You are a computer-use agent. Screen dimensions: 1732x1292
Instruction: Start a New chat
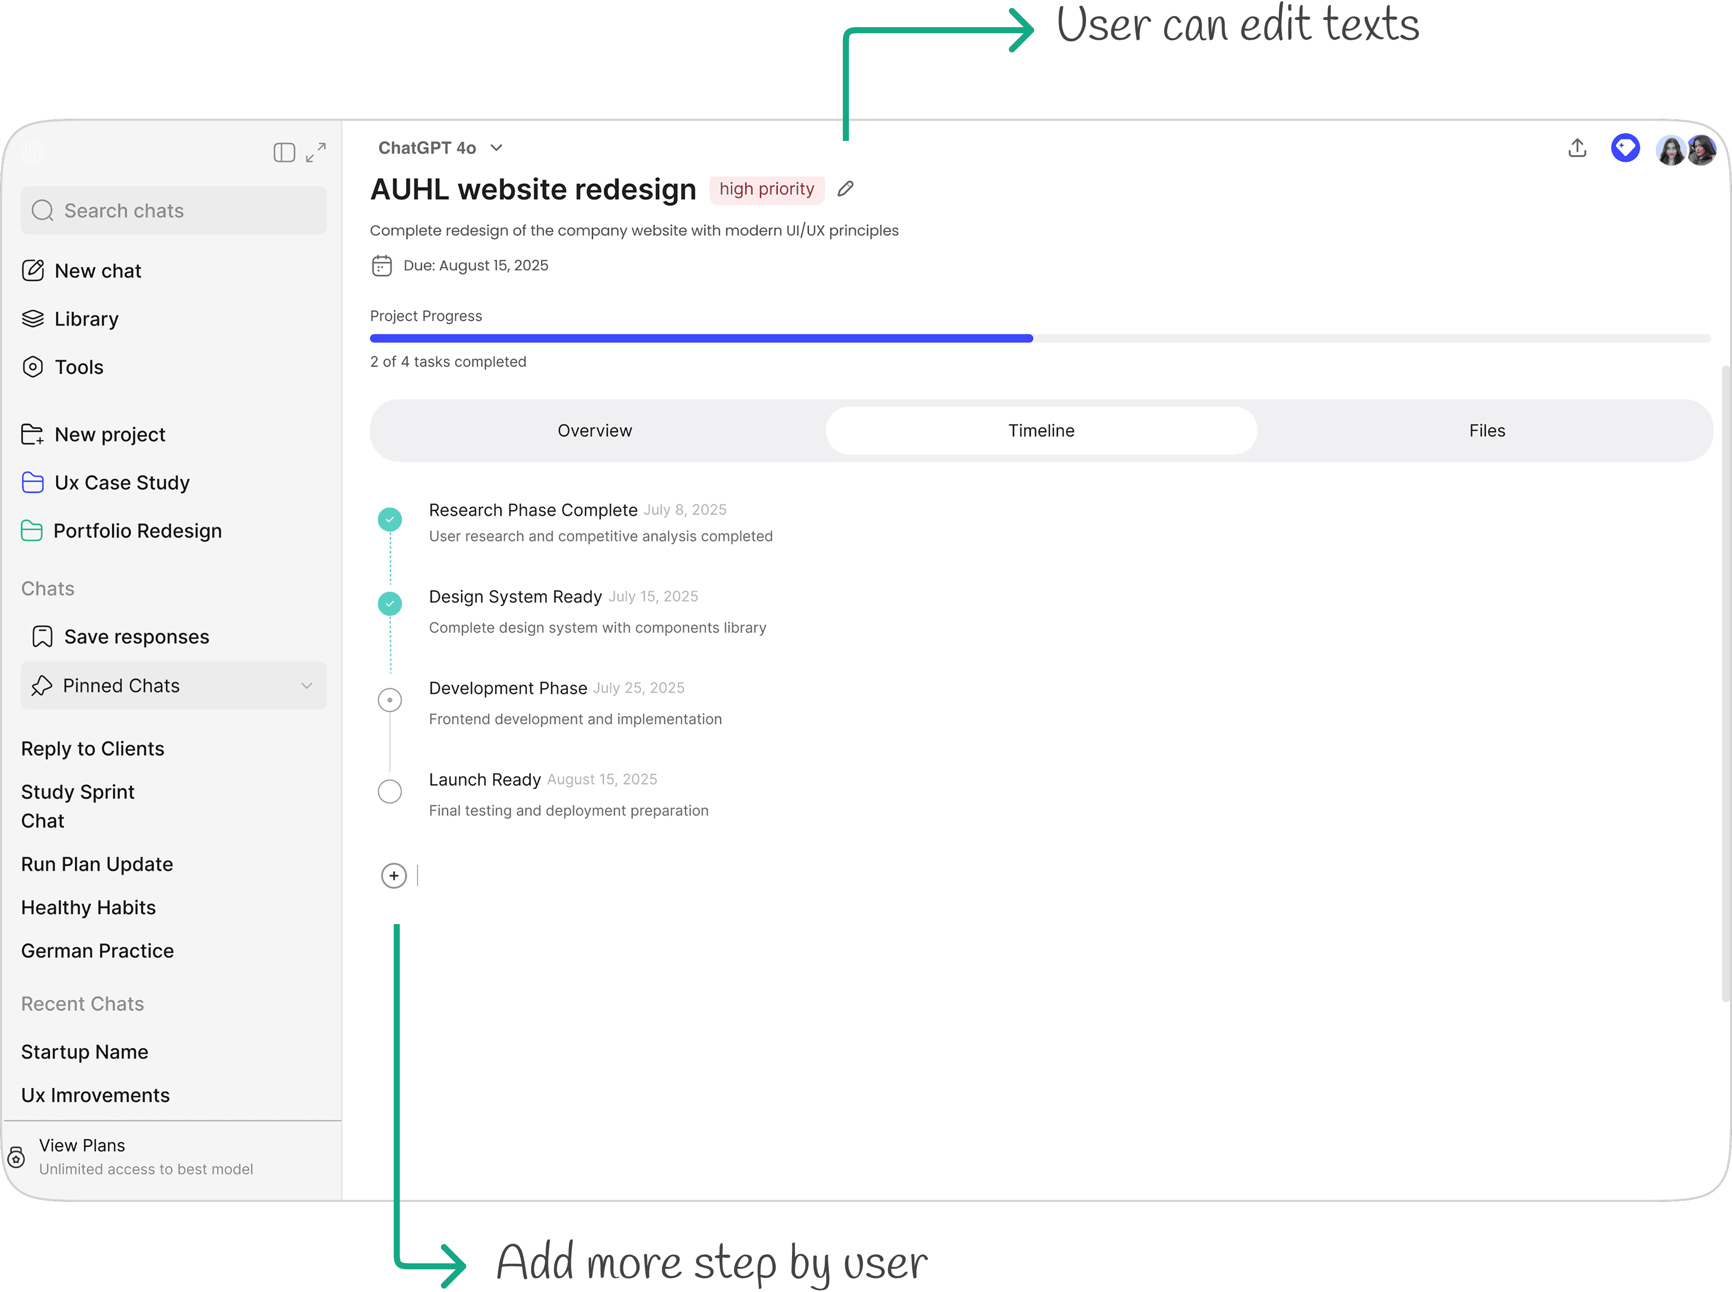click(x=97, y=271)
